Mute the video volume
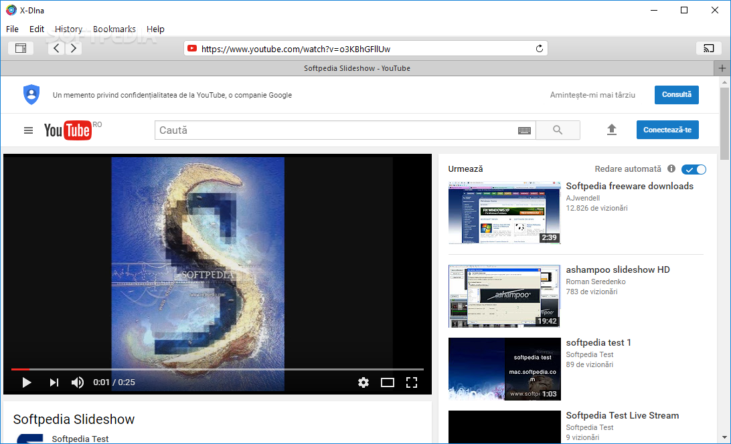 78,382
